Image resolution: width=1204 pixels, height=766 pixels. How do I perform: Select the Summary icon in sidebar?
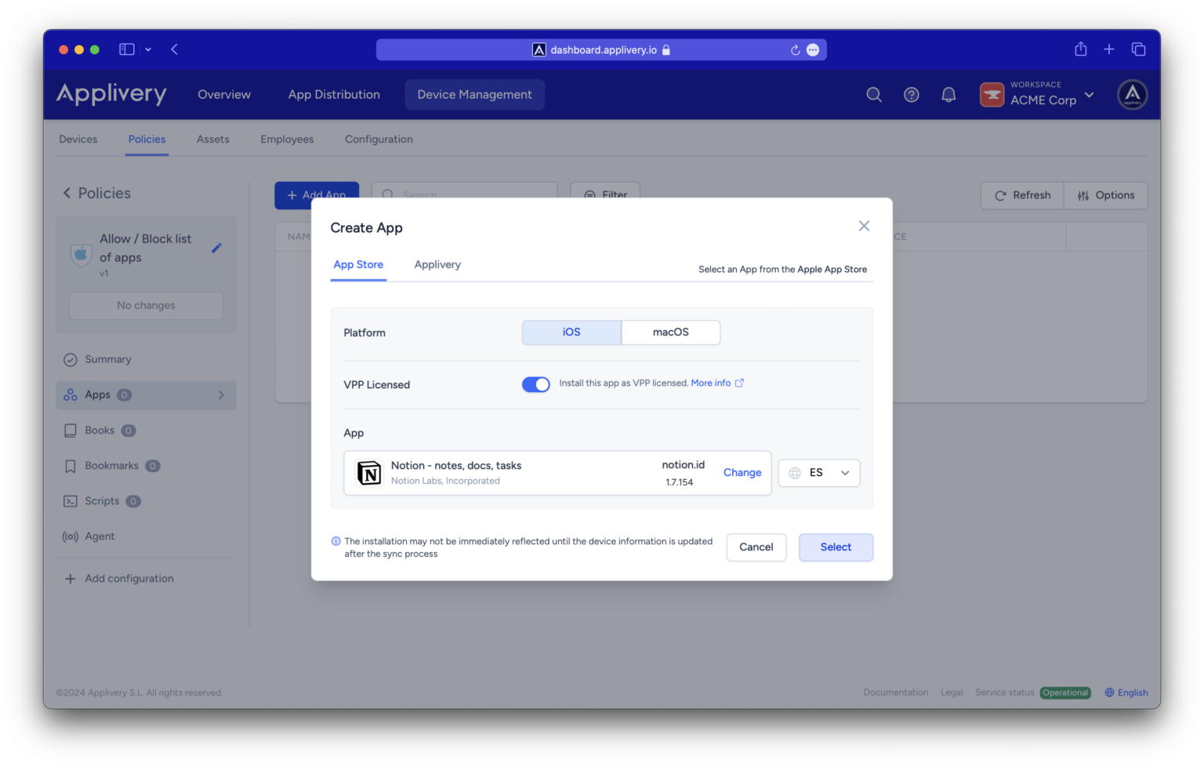[x=71, y=359]
